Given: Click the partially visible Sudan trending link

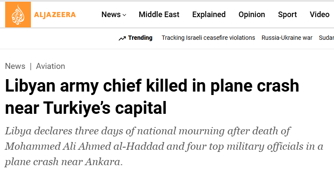Looking at the screenshot, I should (x=326, y=38).
